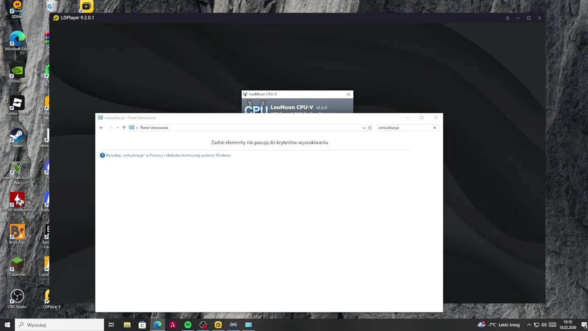Minimize the LDPlayer window
588x331 pixels.
pos(518,18)
